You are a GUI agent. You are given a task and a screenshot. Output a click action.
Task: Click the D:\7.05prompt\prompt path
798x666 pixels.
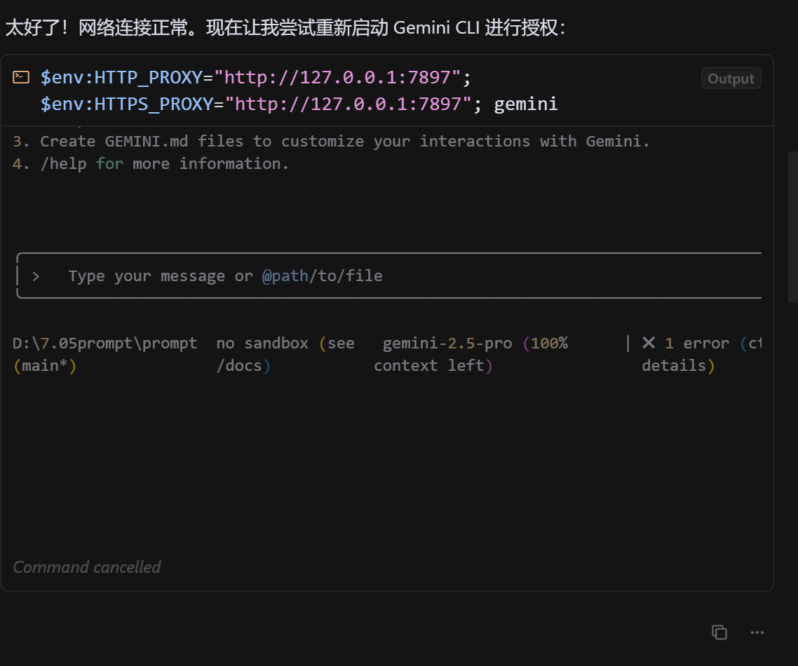[x=105, y=343]
